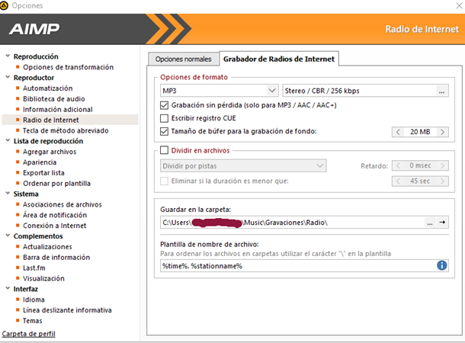
Task: Increase buffer size from 20 MB
Action: click(x=442, y=132)
